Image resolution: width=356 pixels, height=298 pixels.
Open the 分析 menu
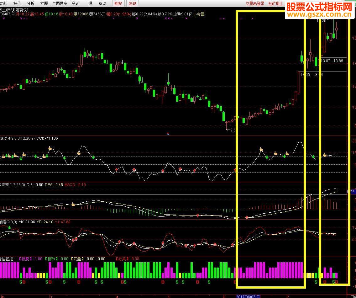click(30, 3)
